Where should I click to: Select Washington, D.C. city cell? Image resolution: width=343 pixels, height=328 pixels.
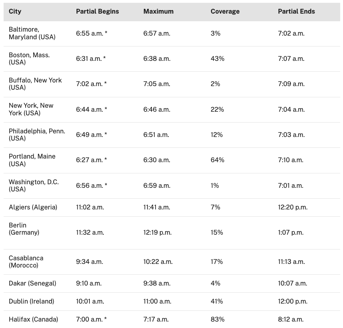pos(34,186)
